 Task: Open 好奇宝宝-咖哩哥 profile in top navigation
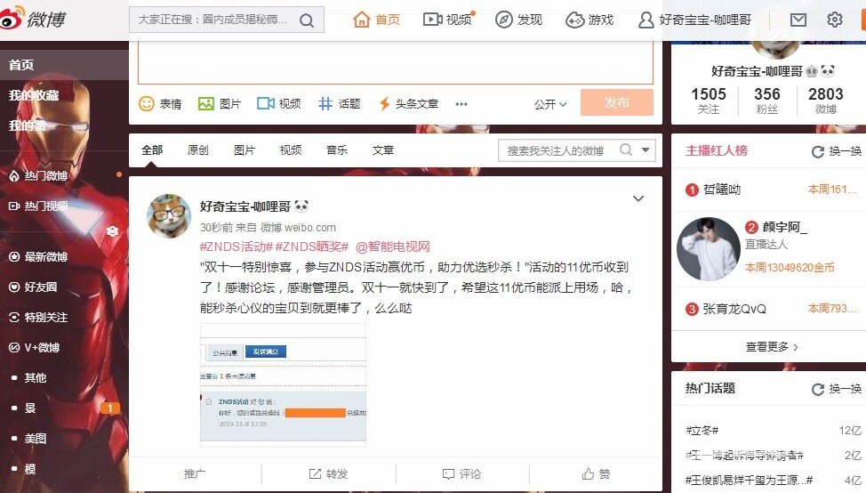(x=694, y=20)
